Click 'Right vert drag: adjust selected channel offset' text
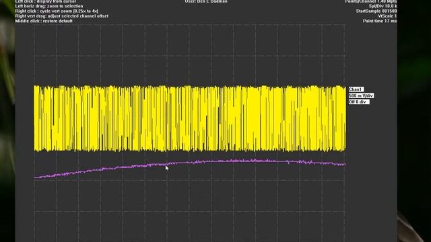Screen dimensions: 431x242 tap(61, 16)
